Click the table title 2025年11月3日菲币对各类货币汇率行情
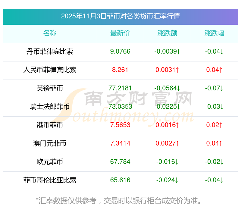Image resolution: width=241 pixels, height=210 pixels. tap(120, 16)
